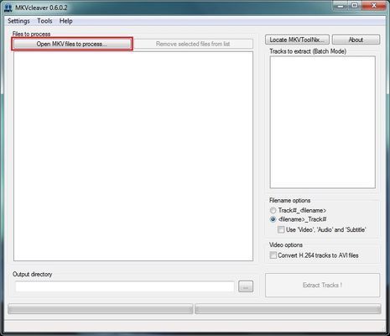This screenshot has height=336, width=390.
Task: Click inside the Files to process list
Action: [x=133, y=156]
